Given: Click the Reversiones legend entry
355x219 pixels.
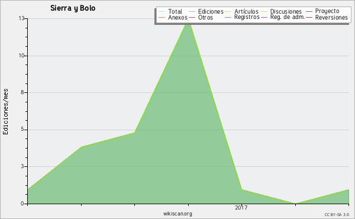Looking at the screenshot, I should pos(327,17).
